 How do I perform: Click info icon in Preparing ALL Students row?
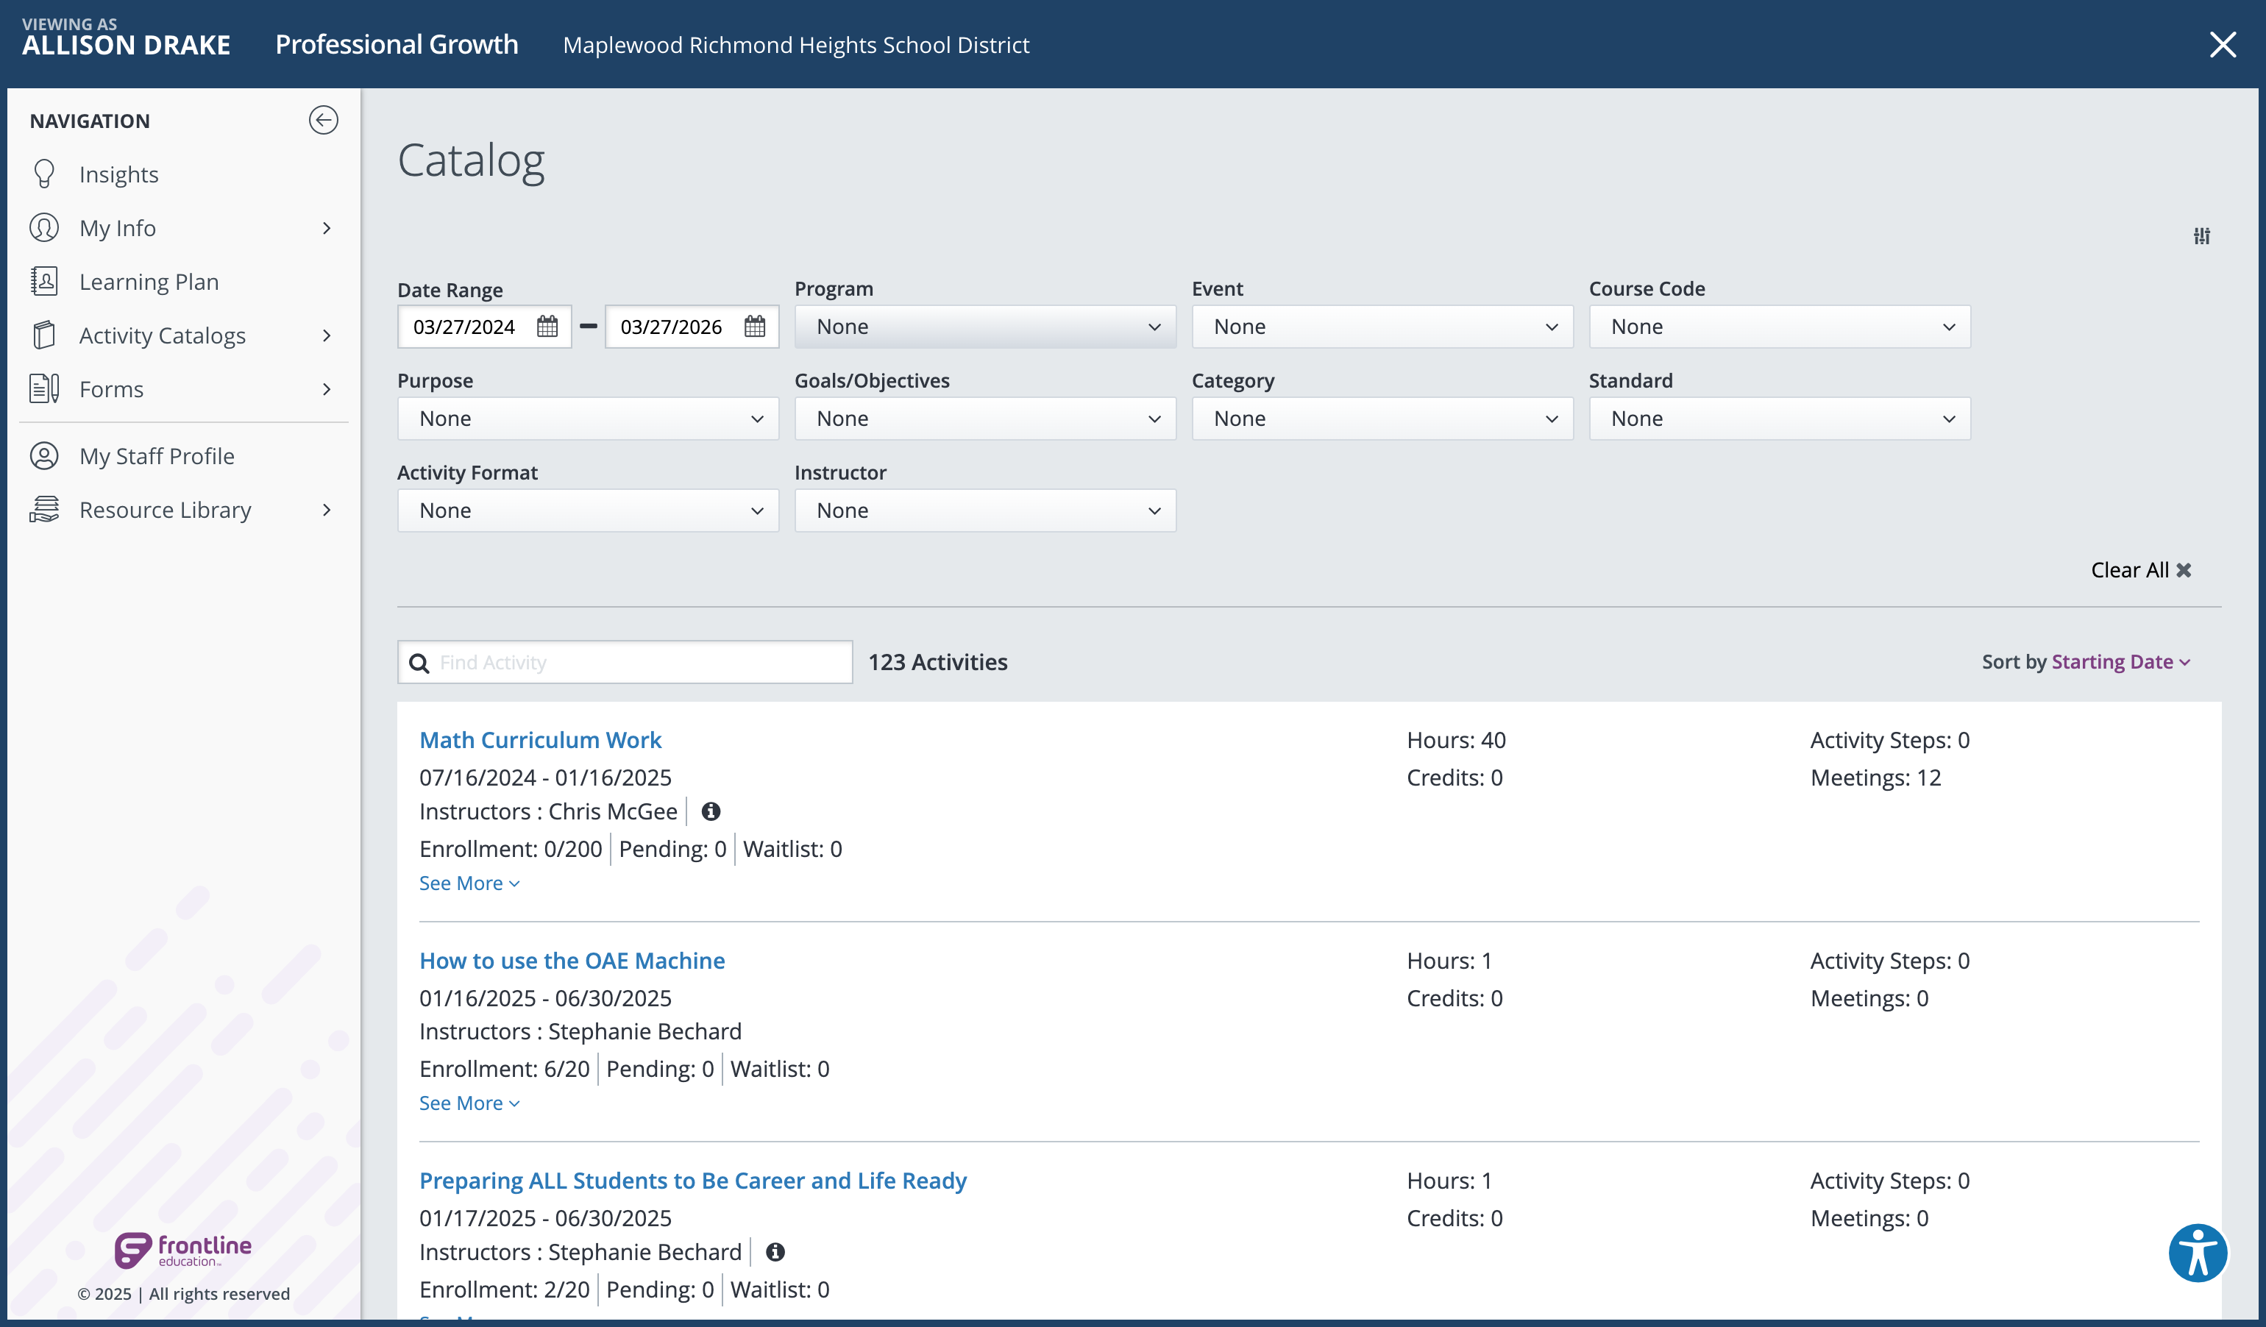pyautogui.click(x=775, y=1251)
